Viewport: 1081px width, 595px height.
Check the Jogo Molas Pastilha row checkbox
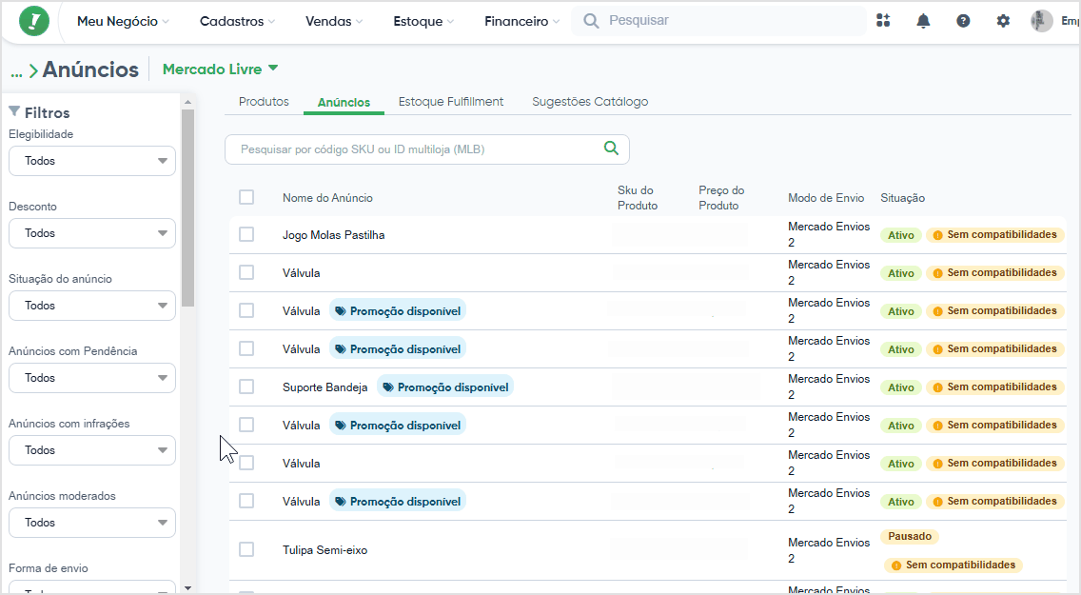[x=246, y=234]
